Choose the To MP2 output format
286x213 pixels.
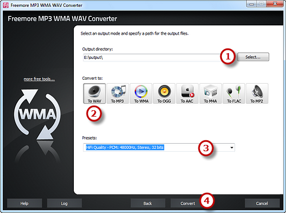(257, 94)
